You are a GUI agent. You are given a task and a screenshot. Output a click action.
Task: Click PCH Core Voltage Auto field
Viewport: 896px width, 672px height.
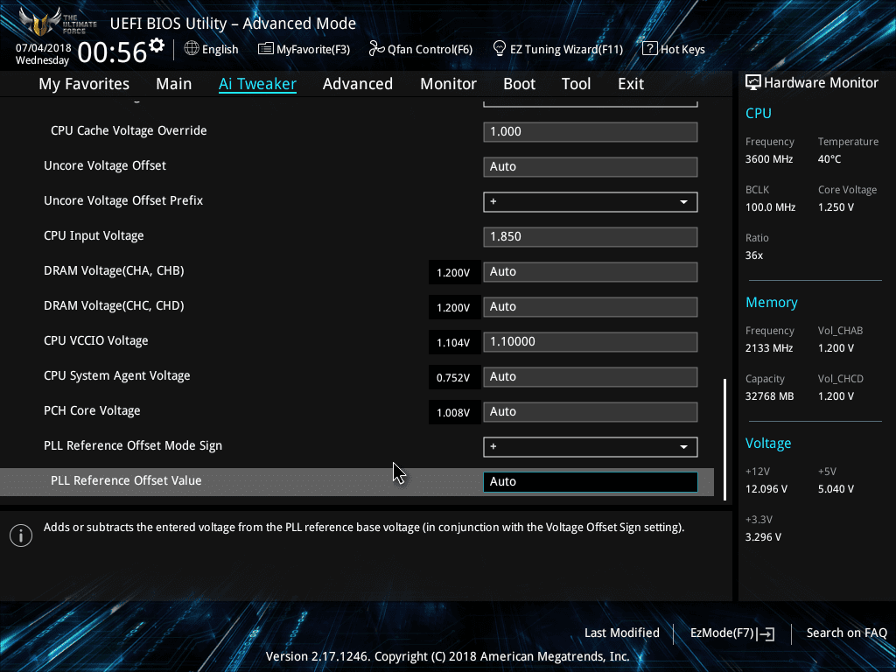(591, 412)
